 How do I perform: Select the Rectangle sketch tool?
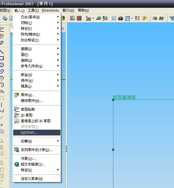pos(2,58)
